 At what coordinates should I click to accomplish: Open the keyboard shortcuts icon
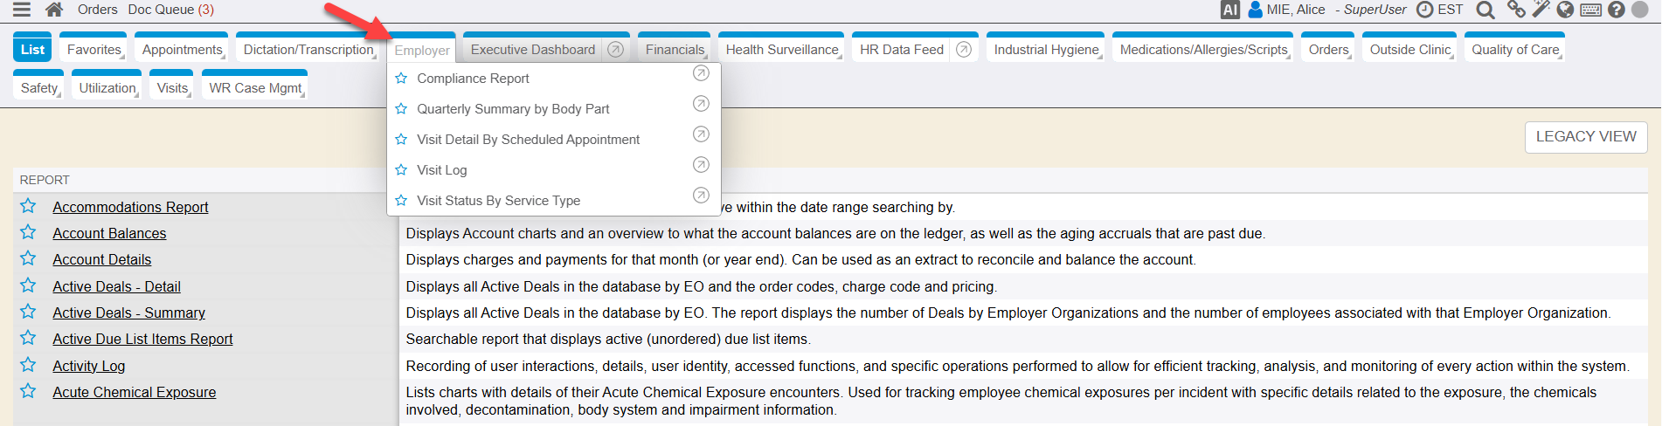pyautogui.click(x=1590, y=10)
